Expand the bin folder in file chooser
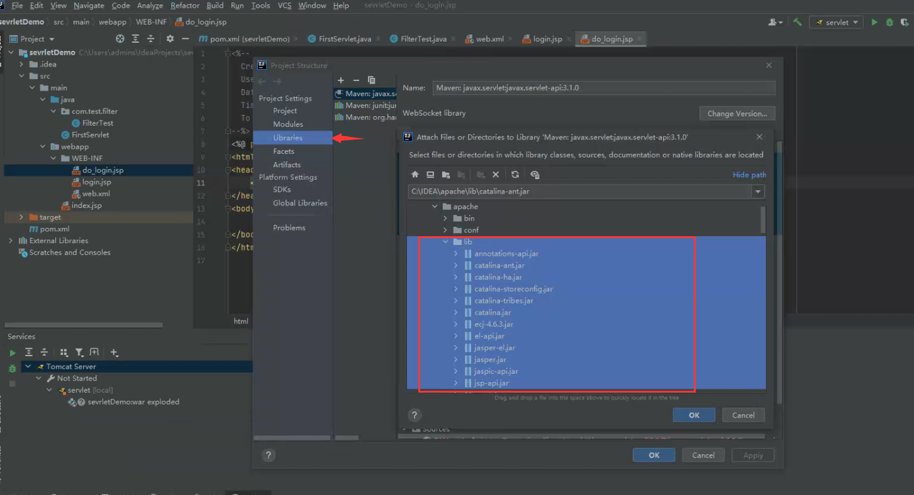The width and height of the screenshot is (914, 495). [x=445, y=218]
